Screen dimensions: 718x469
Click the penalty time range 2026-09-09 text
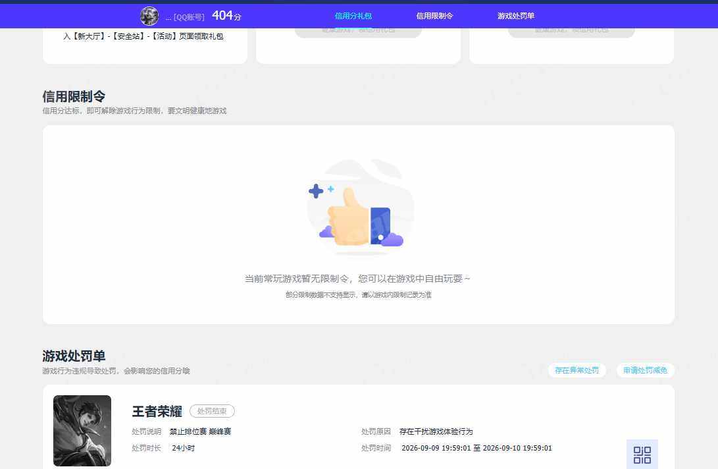point(476,448)
